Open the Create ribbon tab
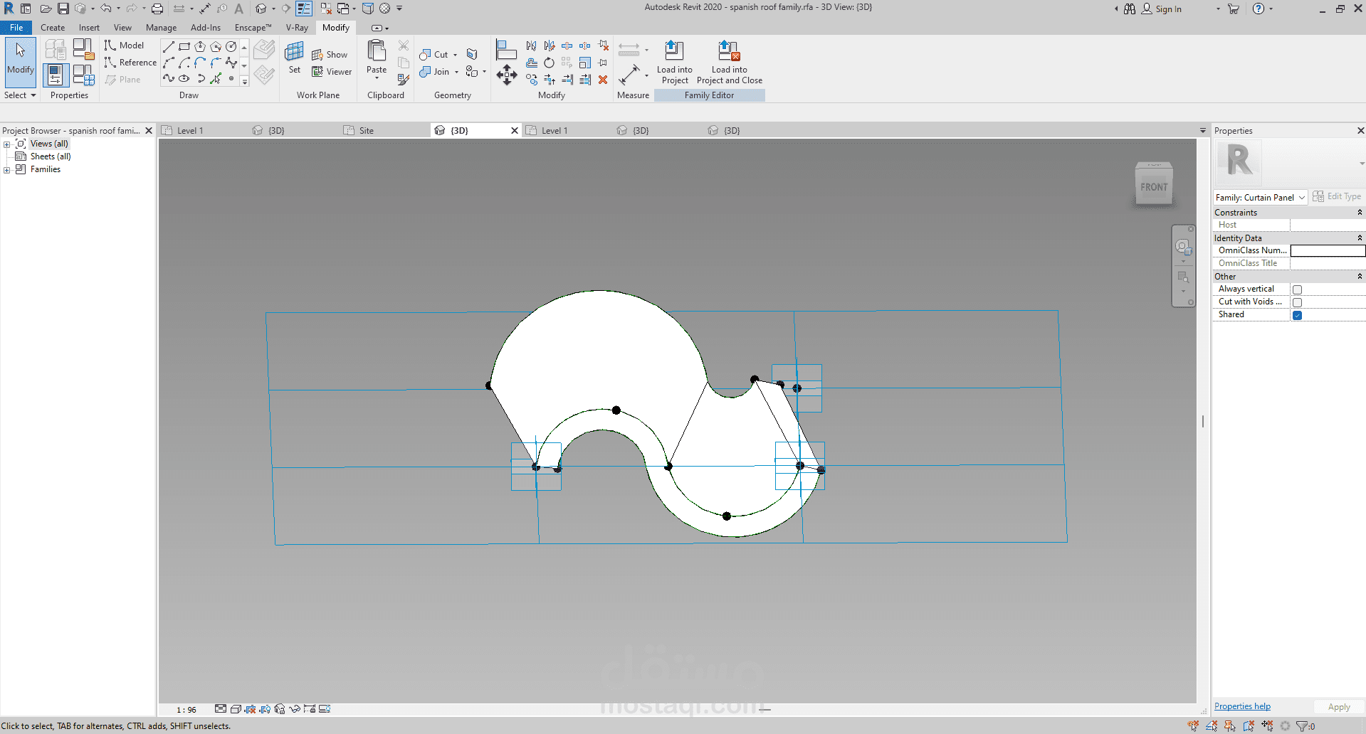The image size is (1366, 734). point(53,28)
